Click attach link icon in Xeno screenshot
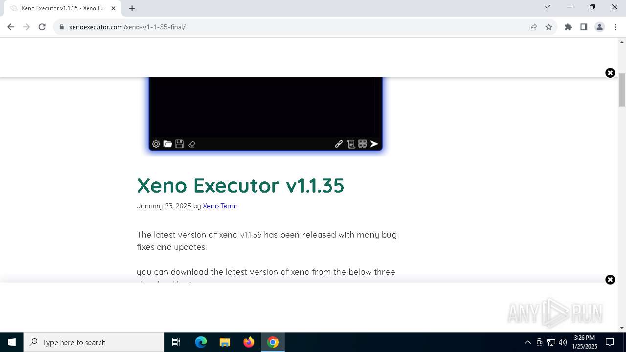 [339, 144]
